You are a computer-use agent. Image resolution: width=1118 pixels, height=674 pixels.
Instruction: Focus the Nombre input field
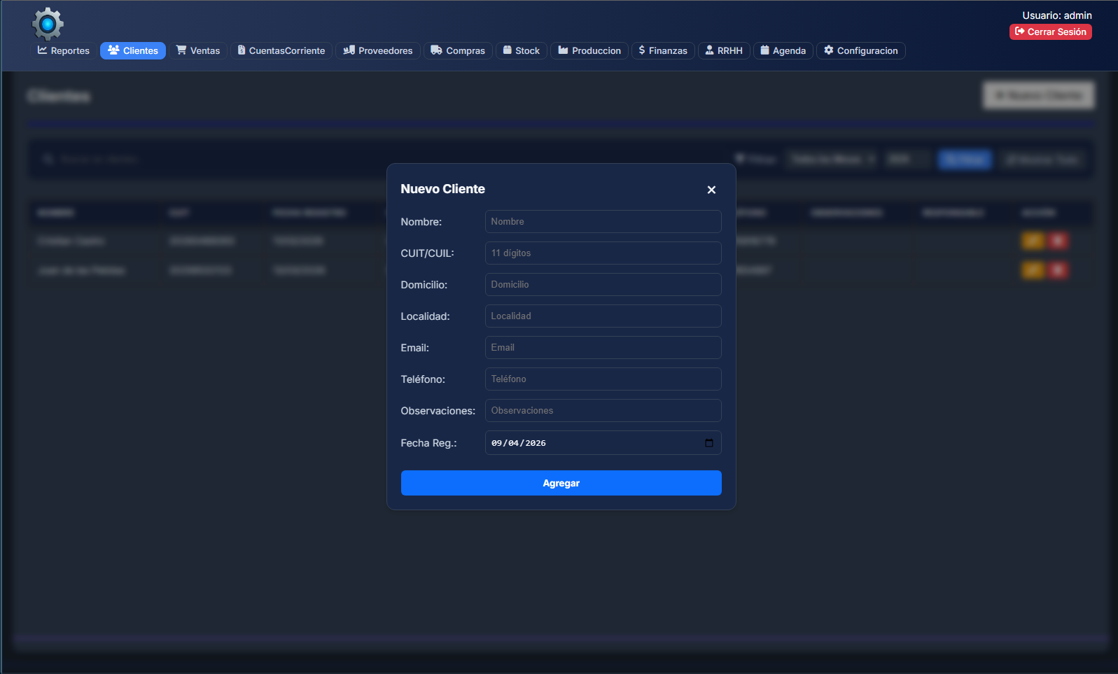coord(603,221)
